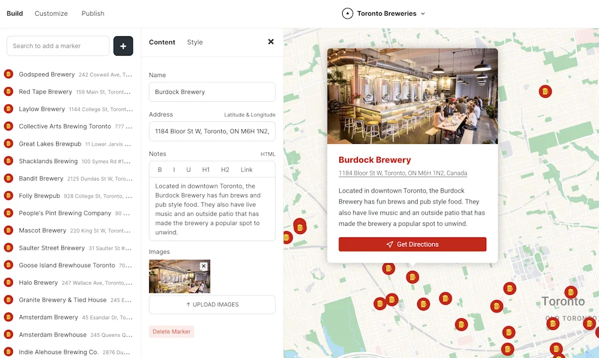The height and width of the screenshot is (358, 599).
Task: Focus the Search to add a marker field
Action: 58,46
